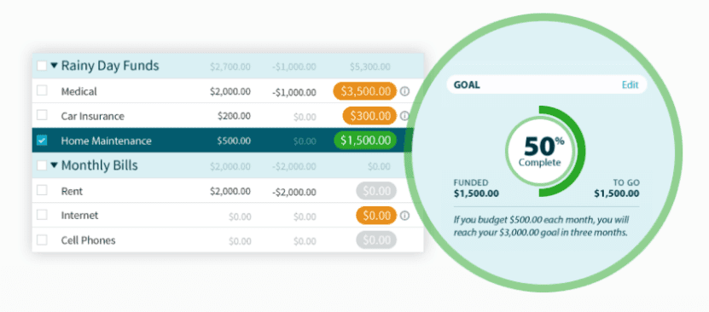Click info icon next to Internet balance
This screenshot has width=709, height=312.
(x=404, y=216)
